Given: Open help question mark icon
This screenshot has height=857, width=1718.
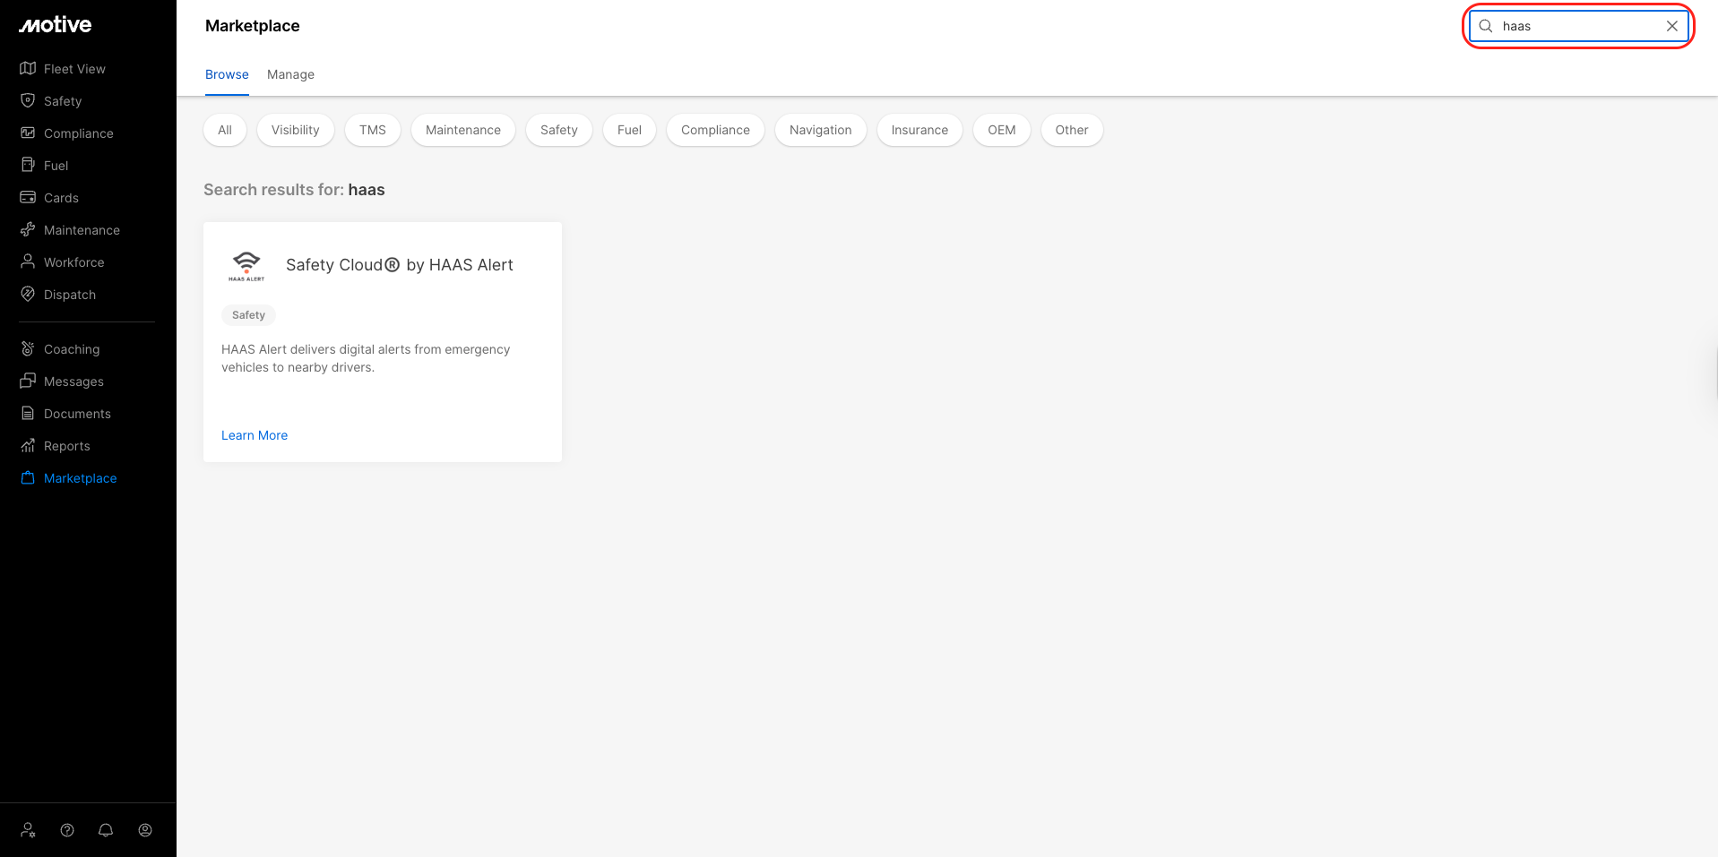Looking at the screenshot, I should (67, 830).
